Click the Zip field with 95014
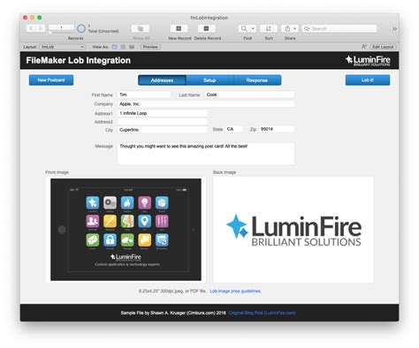This screenshot has width=419, height=348. tap(277, 129)
